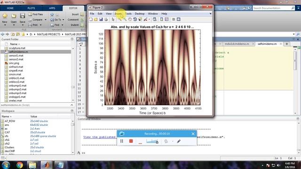
Task: Open the Workspace panel actions menu
Action: (72, 111)
